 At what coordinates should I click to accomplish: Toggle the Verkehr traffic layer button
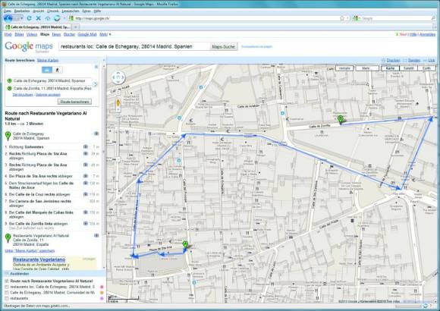click(x=344, y=68)
